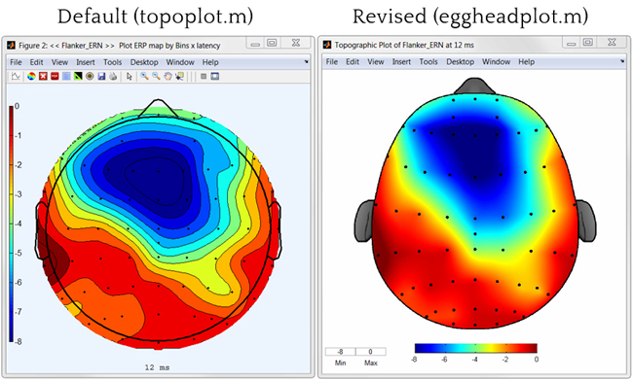Click the Max value field showing 0
633x380 pixels.
(x=371, y=352)
